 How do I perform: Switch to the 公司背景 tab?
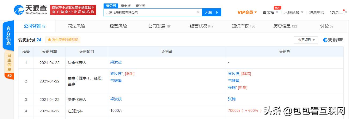coord(35,26)
